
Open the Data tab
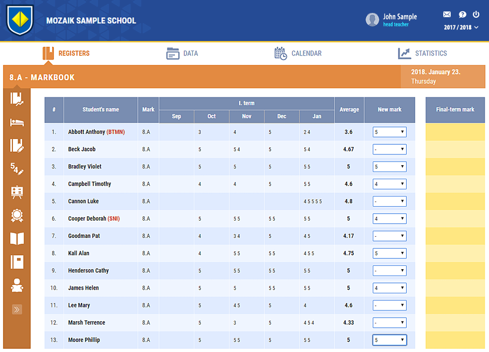183,53
